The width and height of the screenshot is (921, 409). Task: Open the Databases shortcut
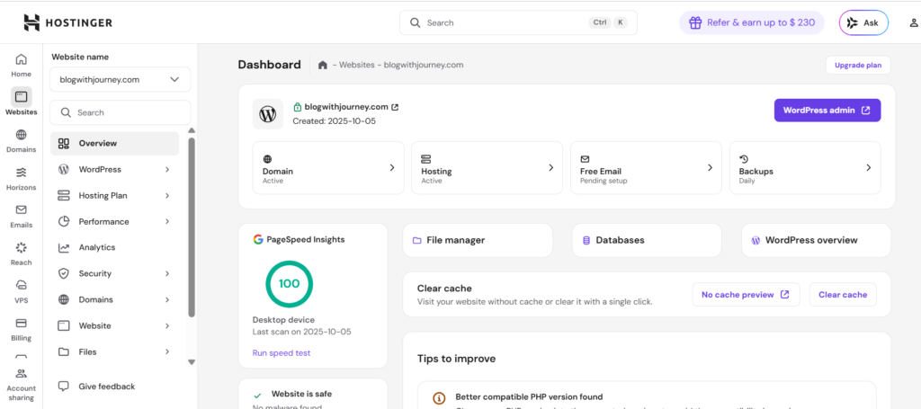pyautogui.click(x=647, y=240)
